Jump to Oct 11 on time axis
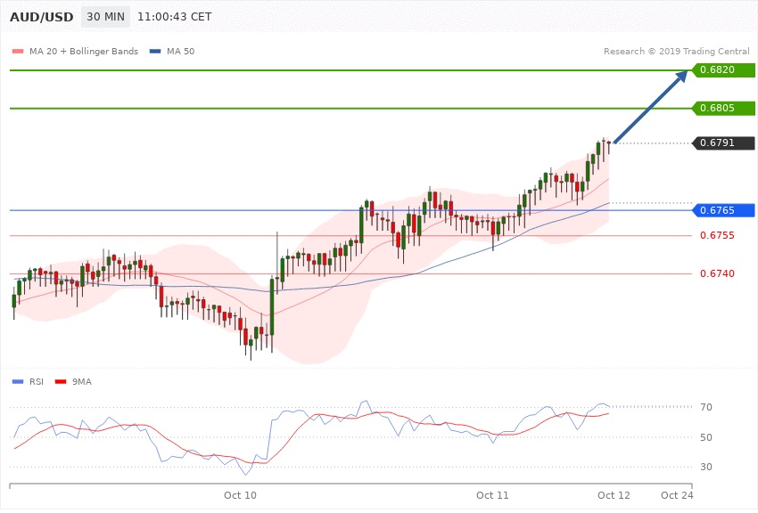 click(491, 494)
